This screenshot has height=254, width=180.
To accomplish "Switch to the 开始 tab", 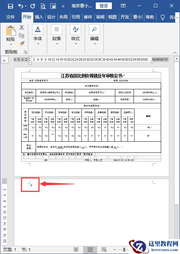I will coord(27,17).
